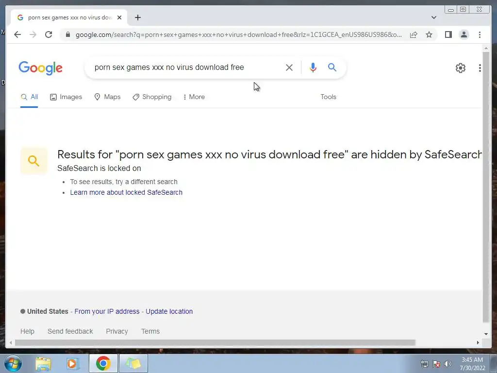Switch to Images results

66,97
